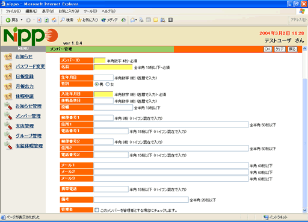Click the IE Back button
The height and width of the screenshot is (222, 308).
point(12,20)
